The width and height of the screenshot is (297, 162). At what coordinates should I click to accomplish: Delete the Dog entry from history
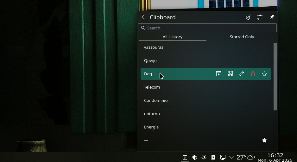click(x=253, y=74)
